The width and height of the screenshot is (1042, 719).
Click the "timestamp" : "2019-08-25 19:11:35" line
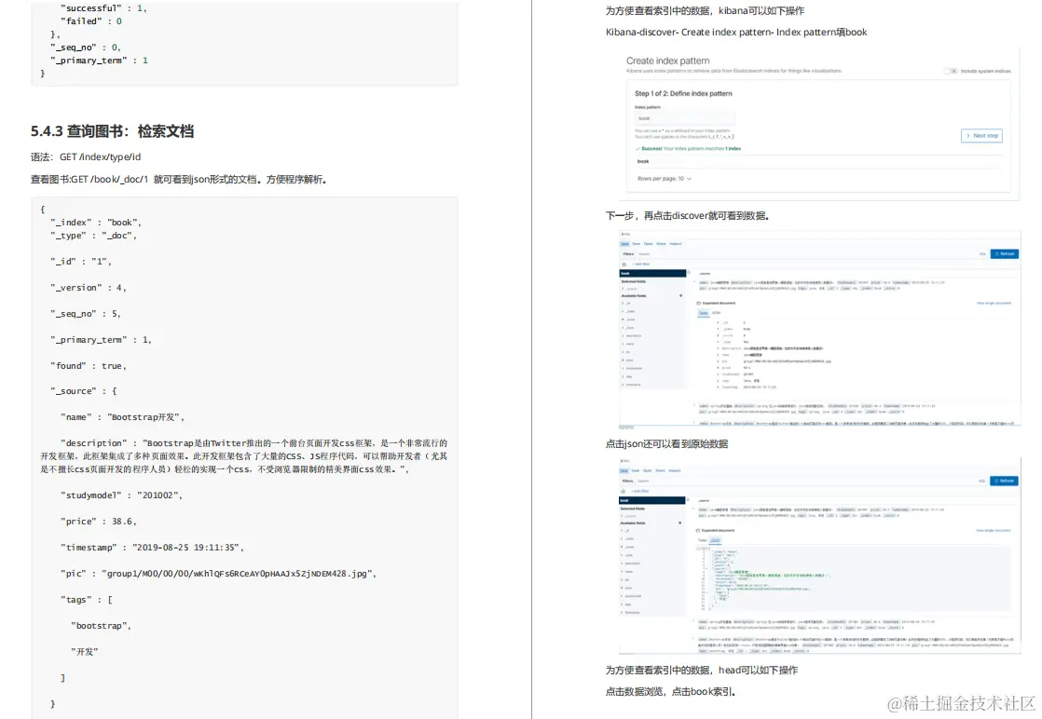coord(152,548)
